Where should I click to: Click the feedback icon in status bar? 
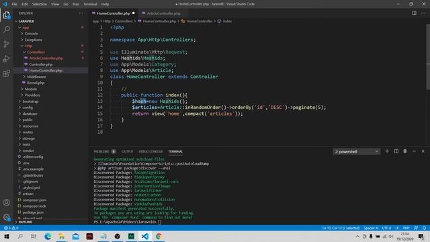[416, 228]
